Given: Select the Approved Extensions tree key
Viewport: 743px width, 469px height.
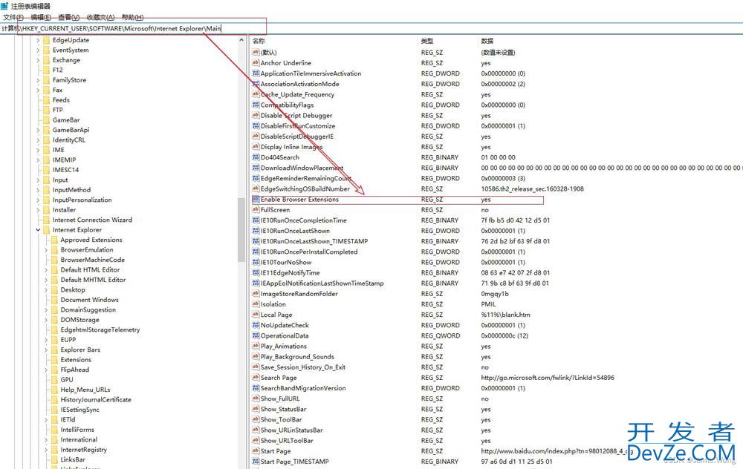Looking at the screenshot, I should (91, 240).
